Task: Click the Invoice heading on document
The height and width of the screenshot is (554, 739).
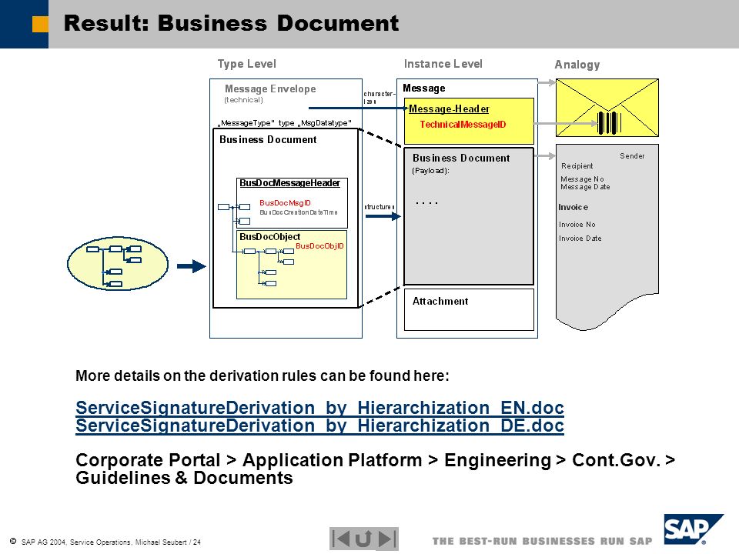Action: (573, 207)
